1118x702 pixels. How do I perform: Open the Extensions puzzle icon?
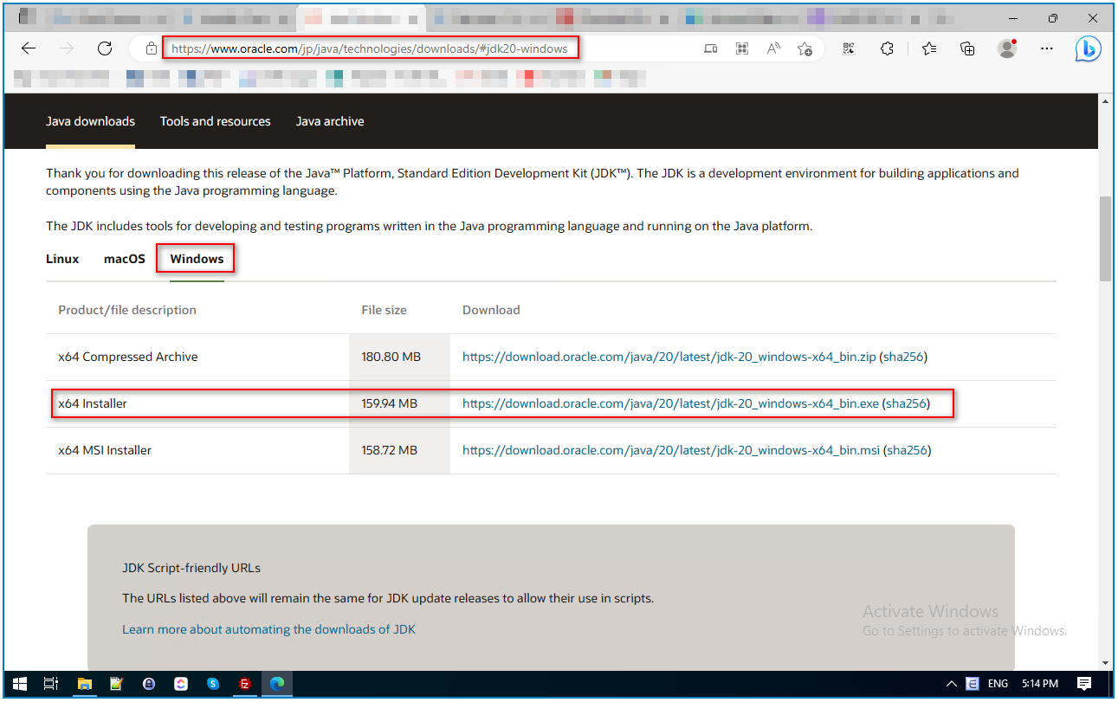(887, 48)
